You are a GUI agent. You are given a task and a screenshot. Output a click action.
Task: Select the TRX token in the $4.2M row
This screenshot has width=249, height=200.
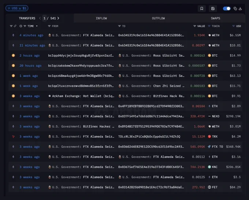213,137
